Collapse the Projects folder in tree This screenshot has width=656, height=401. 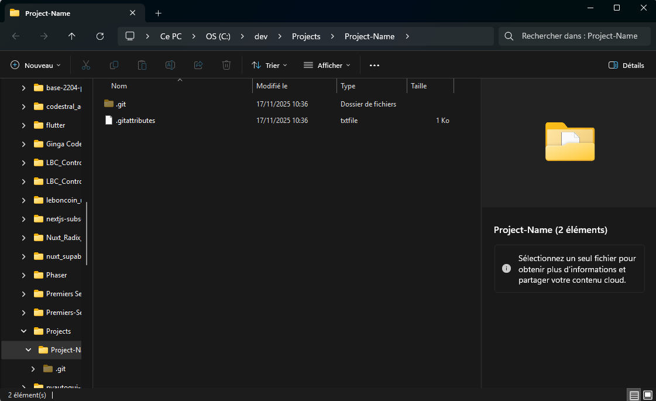23,331
